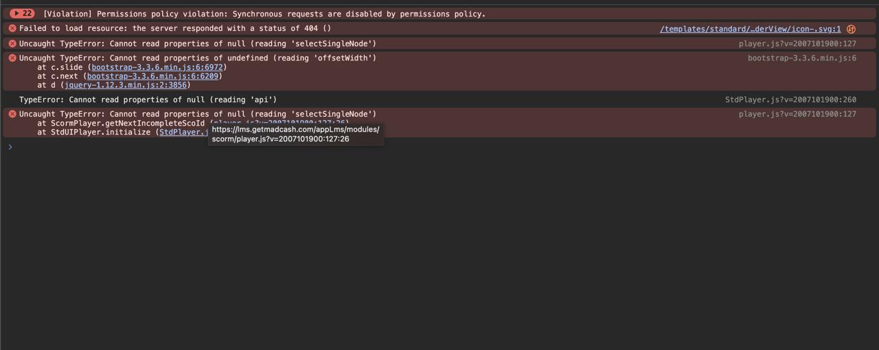Open player.js:127 source for first selectSingleNode error
The image size is (879, 350).
[x=797, y=44]
